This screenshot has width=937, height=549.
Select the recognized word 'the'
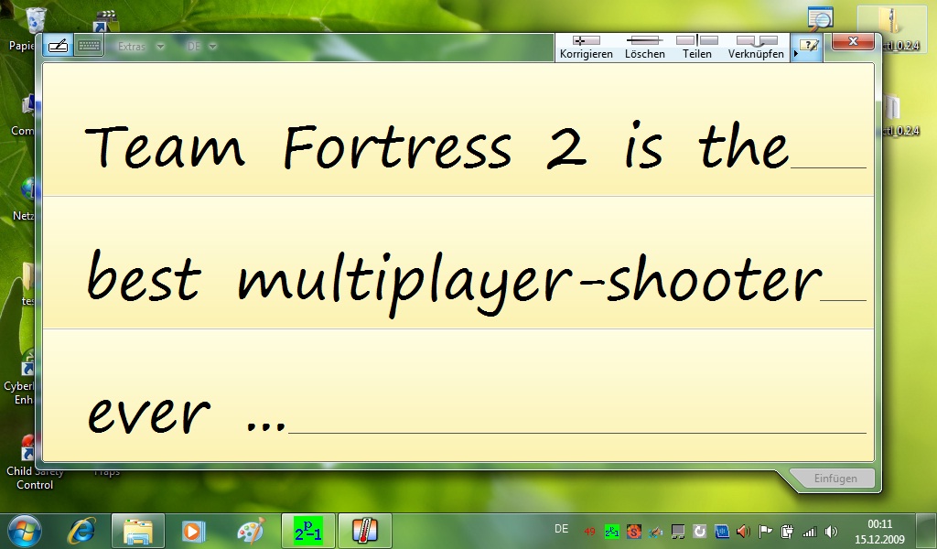pos(744,145)
